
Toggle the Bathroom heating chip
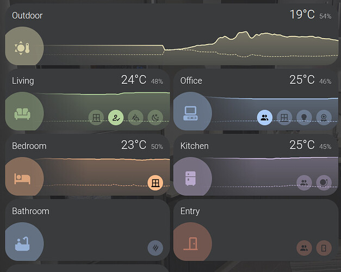pyautogui.click(x=155, y=248)
